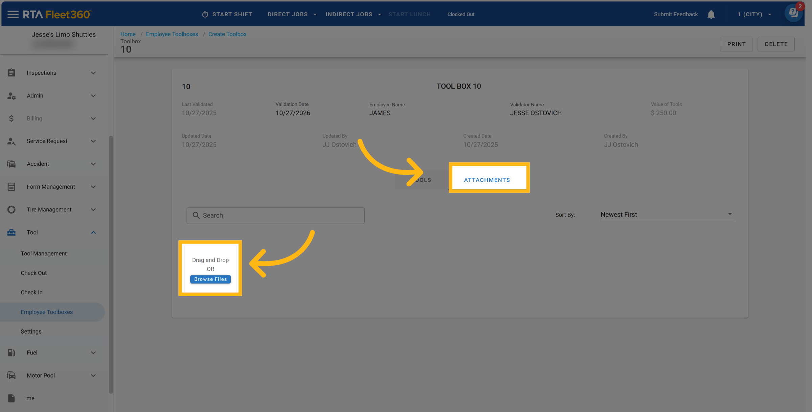Click the Tire Management icon
The height and width of the screenshot is (412, 812).
pos(11,210)
